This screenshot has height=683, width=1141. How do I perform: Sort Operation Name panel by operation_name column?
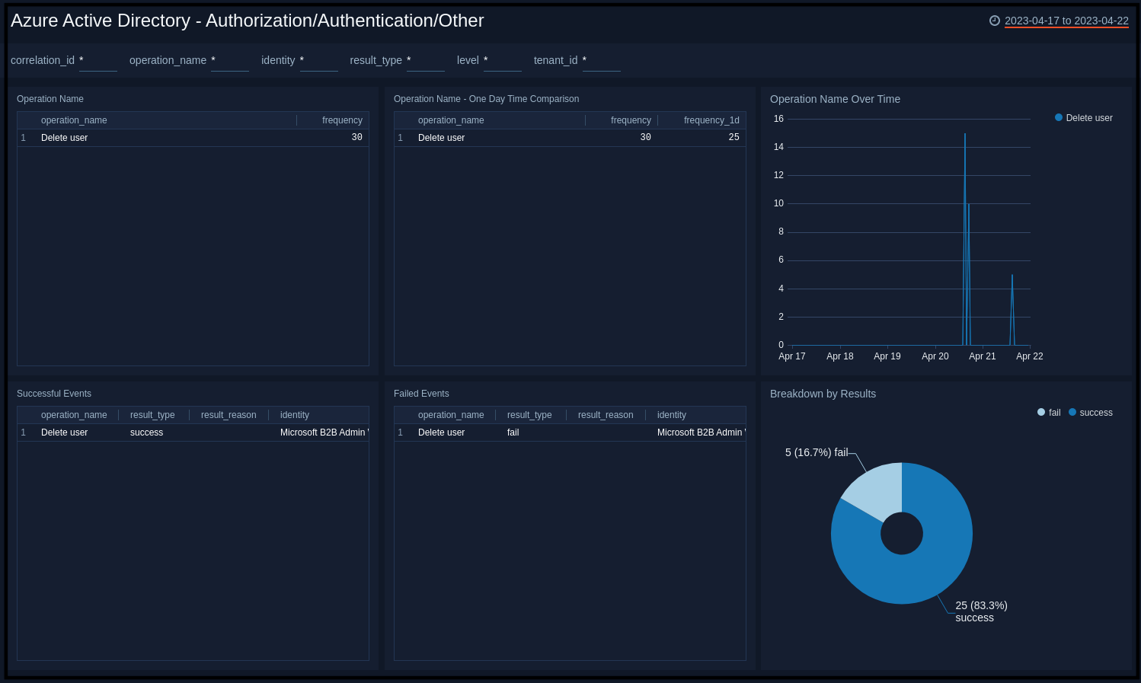coord(74,120)
